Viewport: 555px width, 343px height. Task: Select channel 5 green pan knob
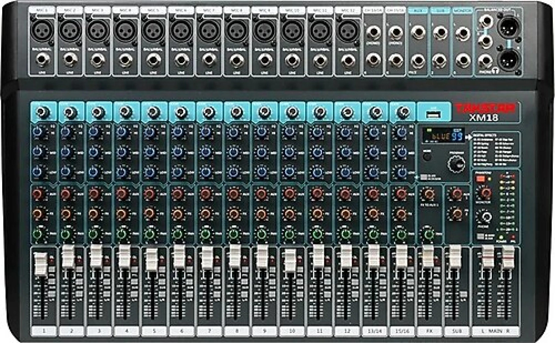150,234
